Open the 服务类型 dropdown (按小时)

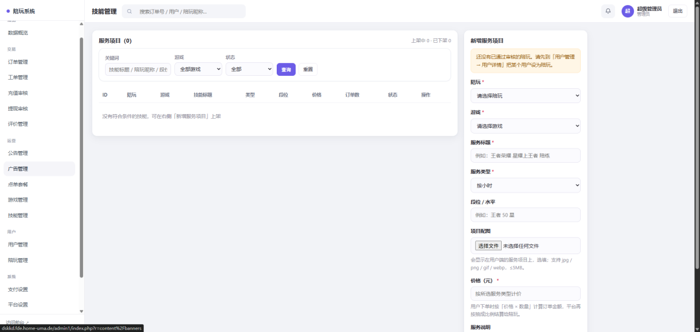point(526,185)
